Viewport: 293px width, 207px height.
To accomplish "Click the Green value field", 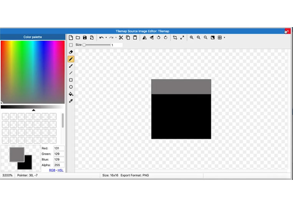I will pyautogui.click(x=59, y=154).
